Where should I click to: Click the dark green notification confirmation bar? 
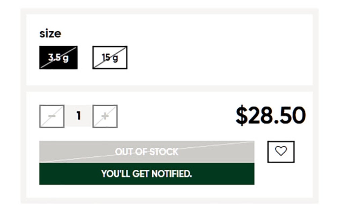(147, 174)
